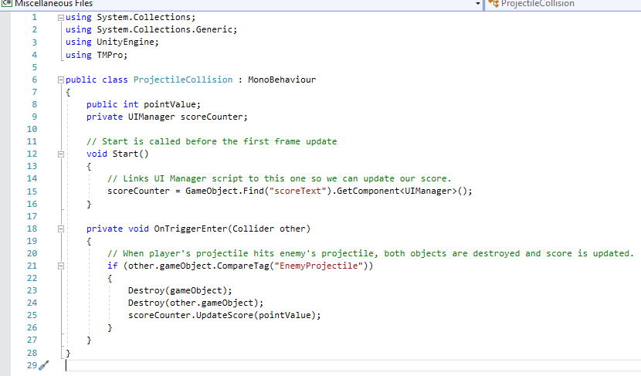Place cursor on empty line 29
Screen dimensions: 641x376
point(351,365)
